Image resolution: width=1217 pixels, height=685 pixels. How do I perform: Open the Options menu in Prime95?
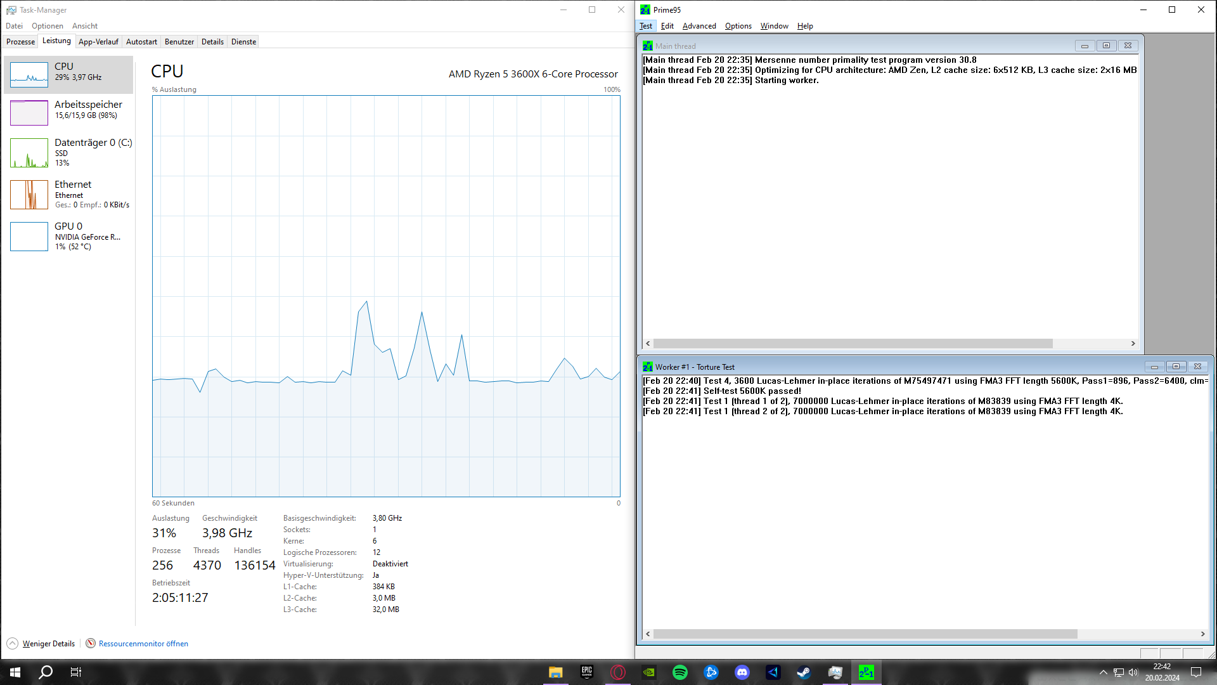tap(738, 26)
